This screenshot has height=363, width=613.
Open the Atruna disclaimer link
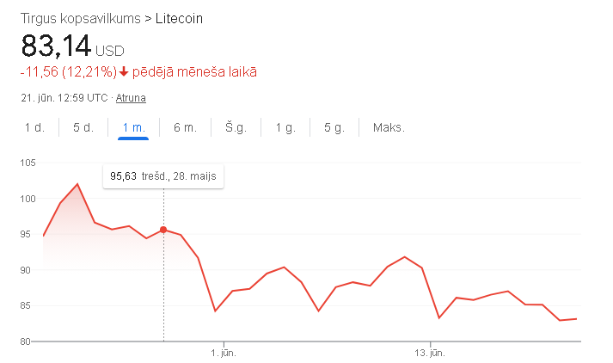coord(131,98)
